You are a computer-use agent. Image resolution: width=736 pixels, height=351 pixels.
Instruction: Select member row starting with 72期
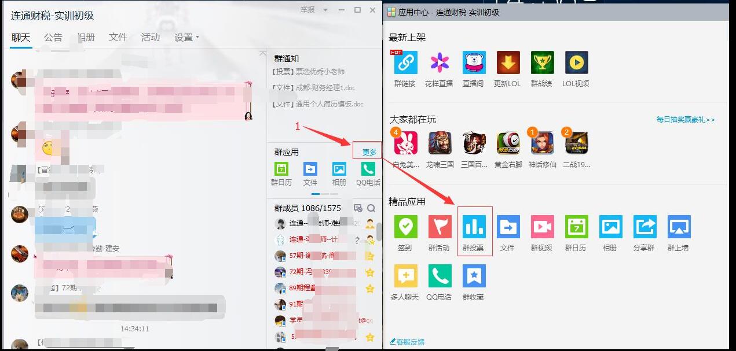(324, 272)
